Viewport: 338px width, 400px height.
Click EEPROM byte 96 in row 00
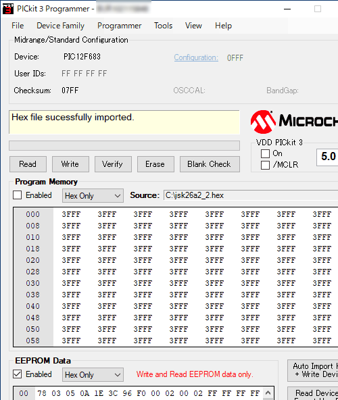tap(127, 393)
